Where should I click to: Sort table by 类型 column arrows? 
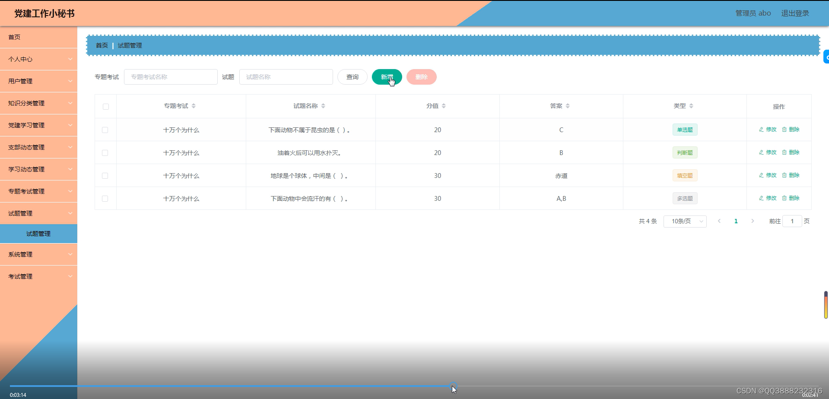point(691,106)
